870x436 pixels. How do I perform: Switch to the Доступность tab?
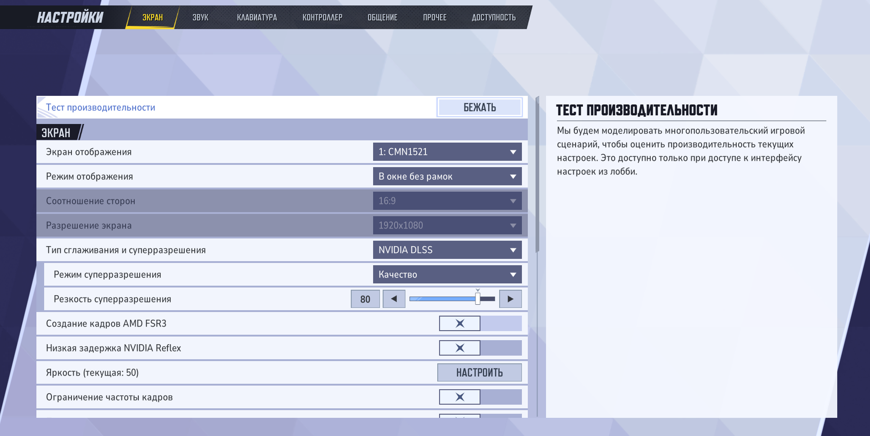(493, 17)
